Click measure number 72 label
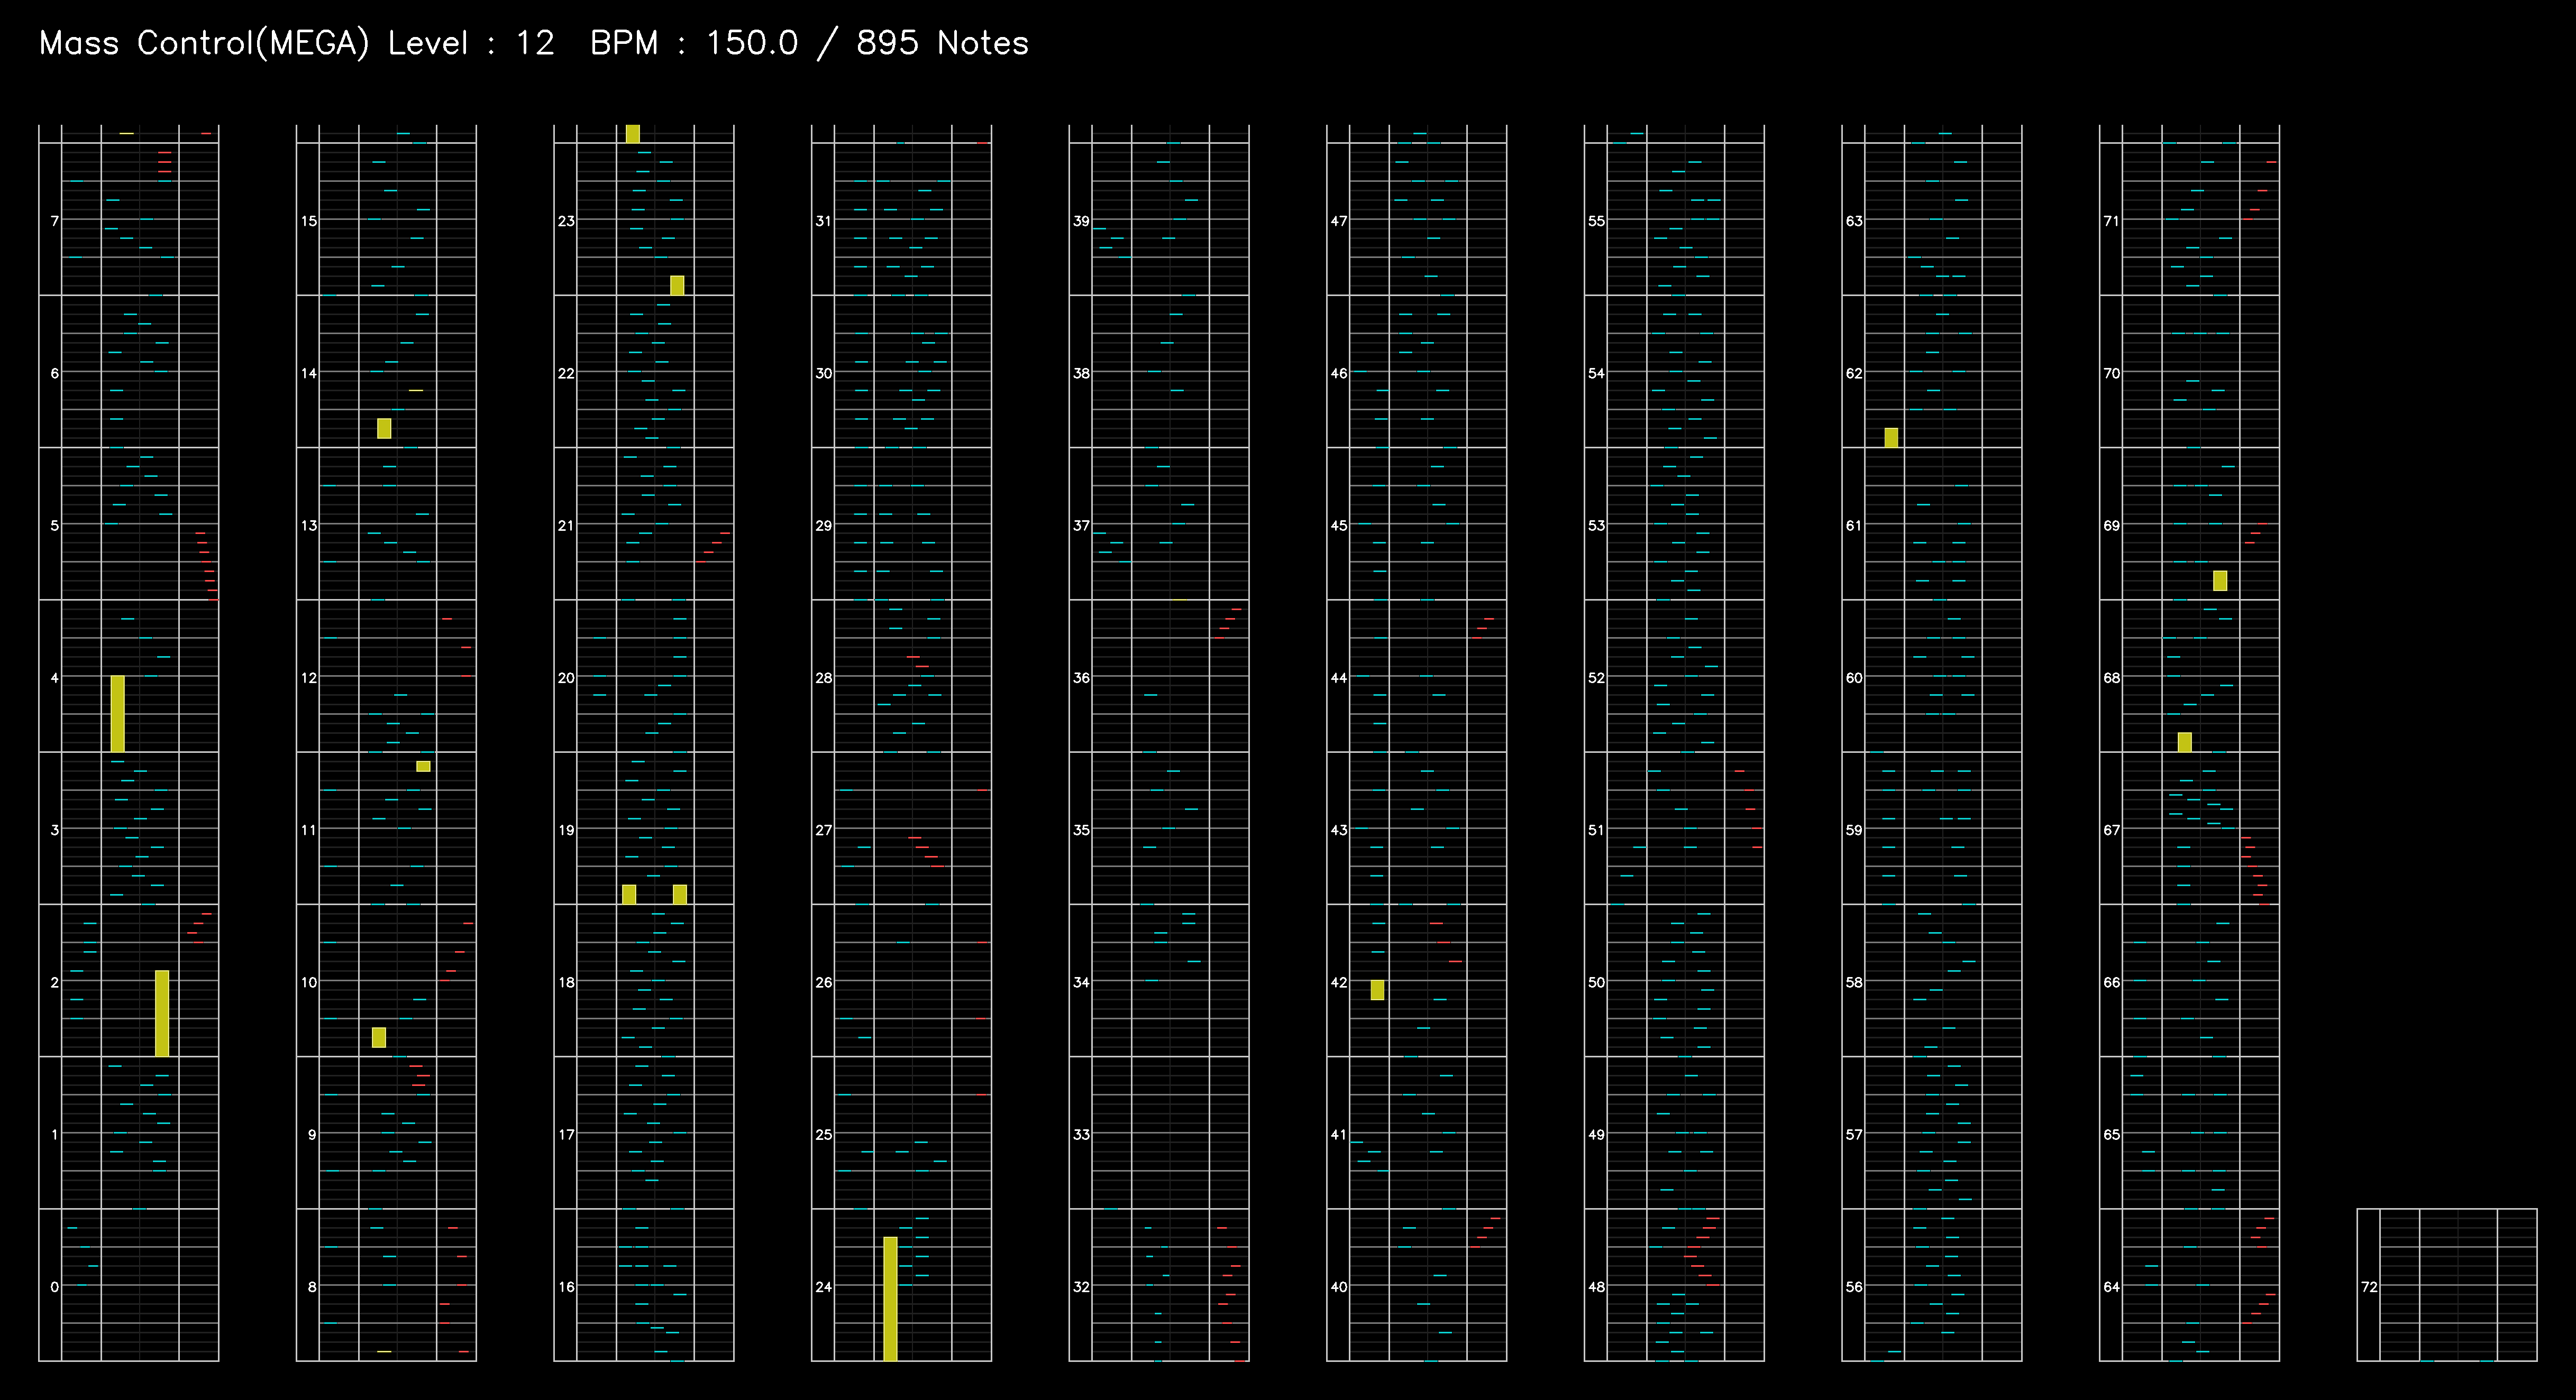 coord(2370,1286)
